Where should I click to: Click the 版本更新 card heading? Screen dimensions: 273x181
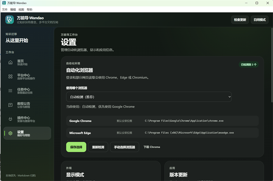click(x=179, y=175)
